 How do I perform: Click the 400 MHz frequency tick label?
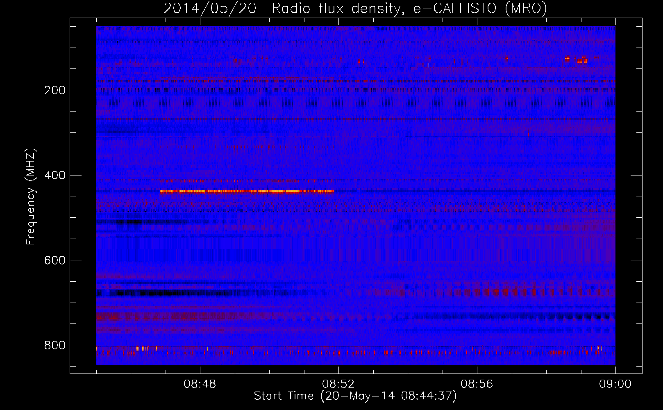[54, 175]
